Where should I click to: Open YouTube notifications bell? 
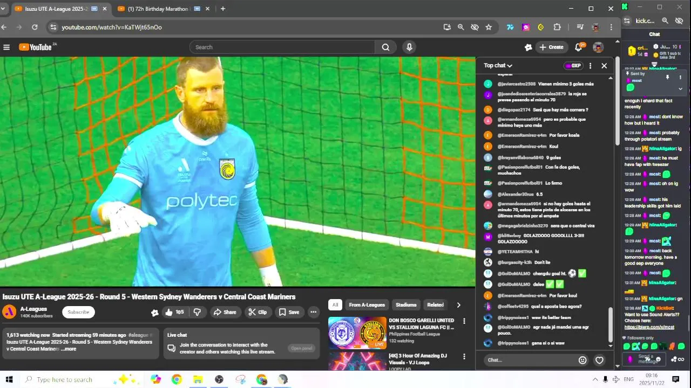click(x=578, y=47)
